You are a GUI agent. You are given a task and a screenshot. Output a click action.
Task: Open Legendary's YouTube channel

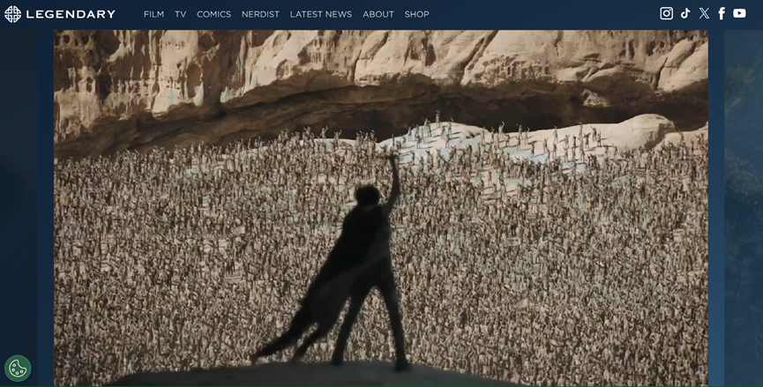[739, 13]
